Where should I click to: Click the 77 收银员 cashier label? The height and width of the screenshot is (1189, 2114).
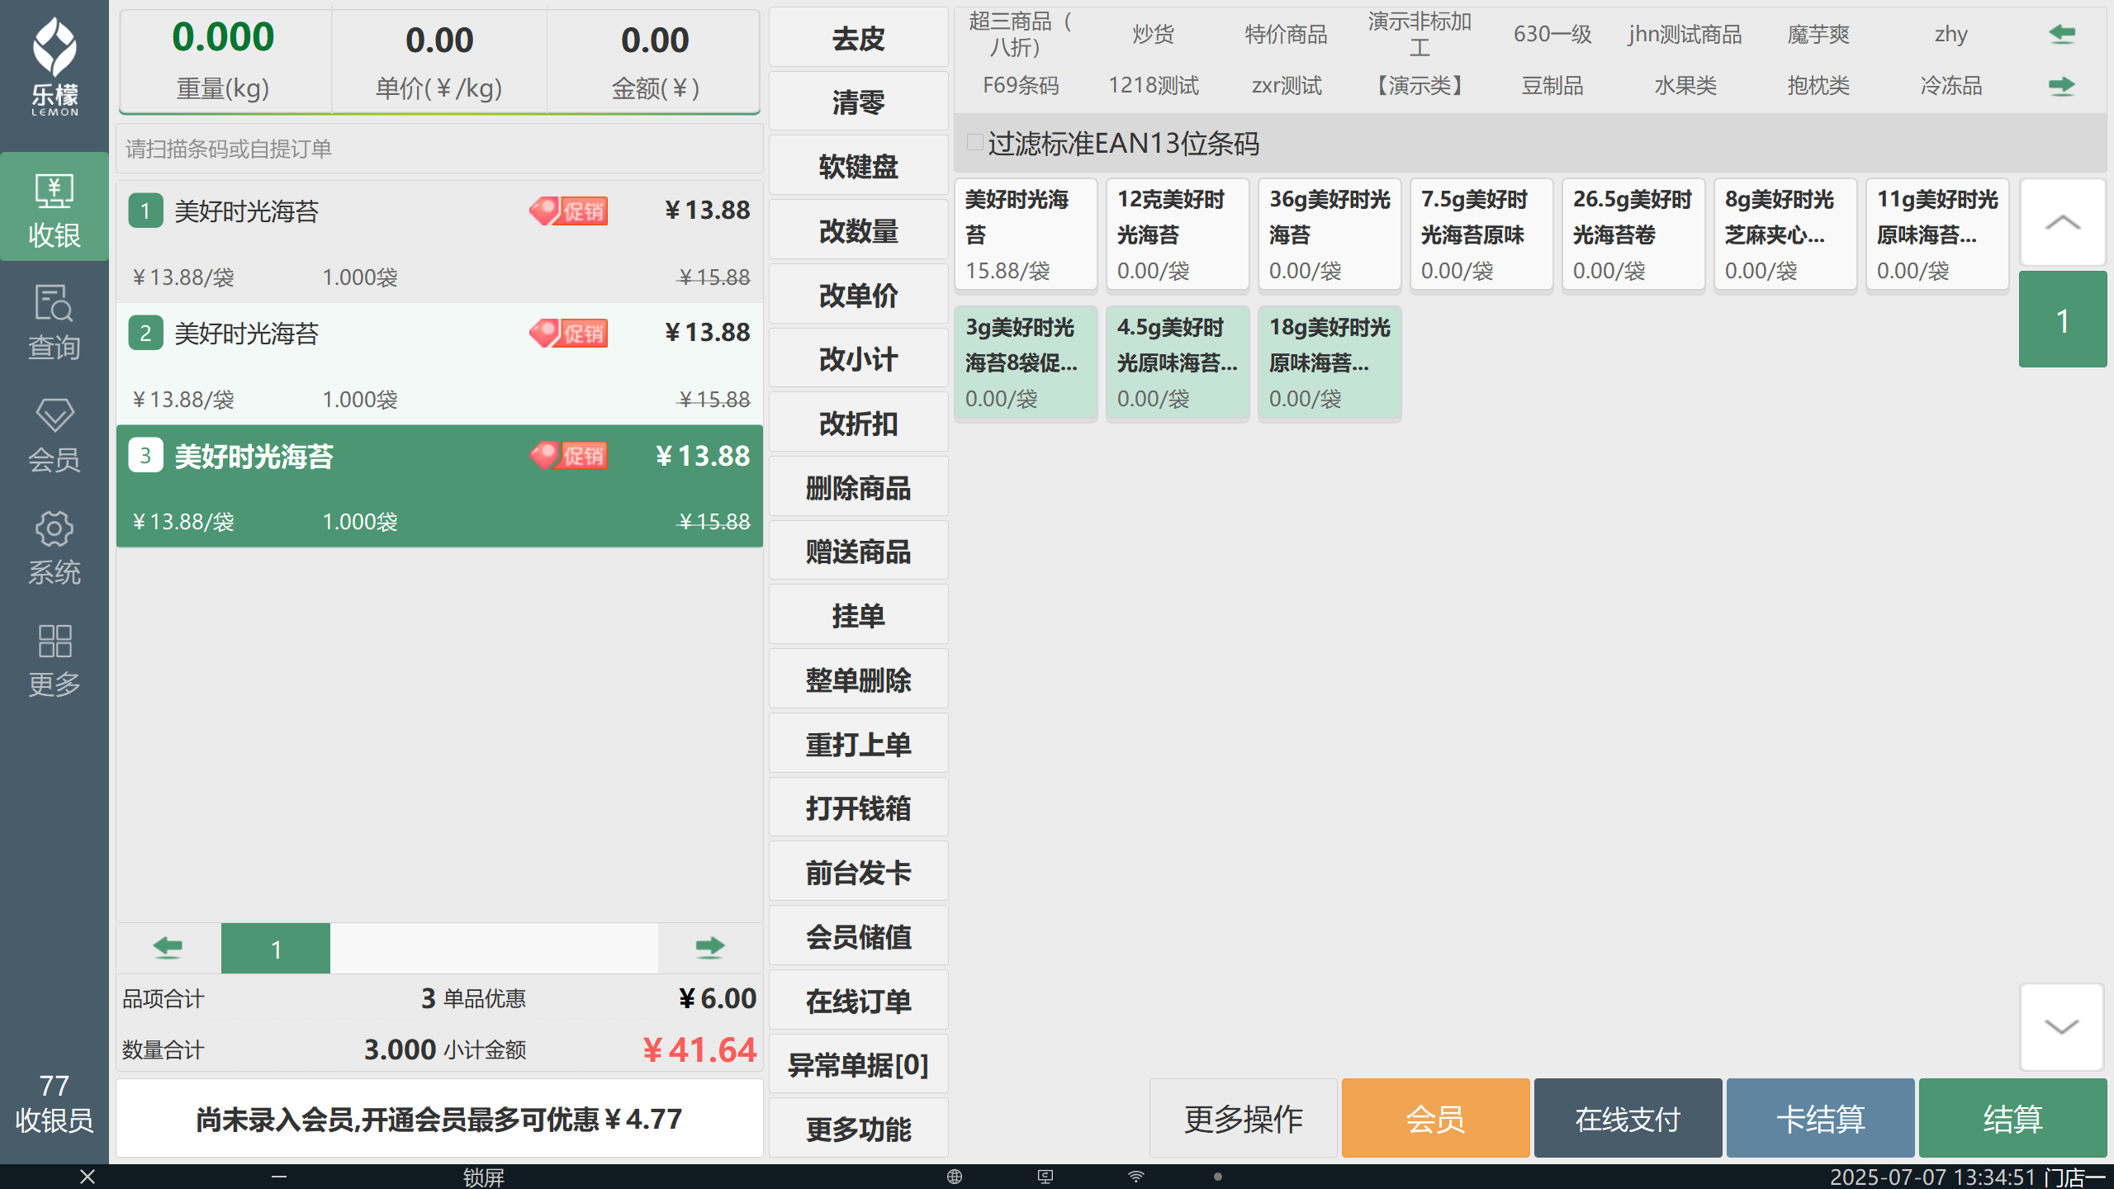55,1104
